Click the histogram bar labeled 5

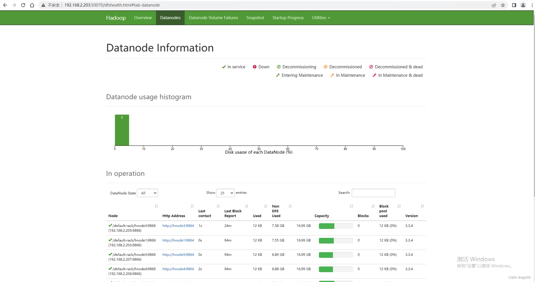pyautogui.click(x=122, y=130)
